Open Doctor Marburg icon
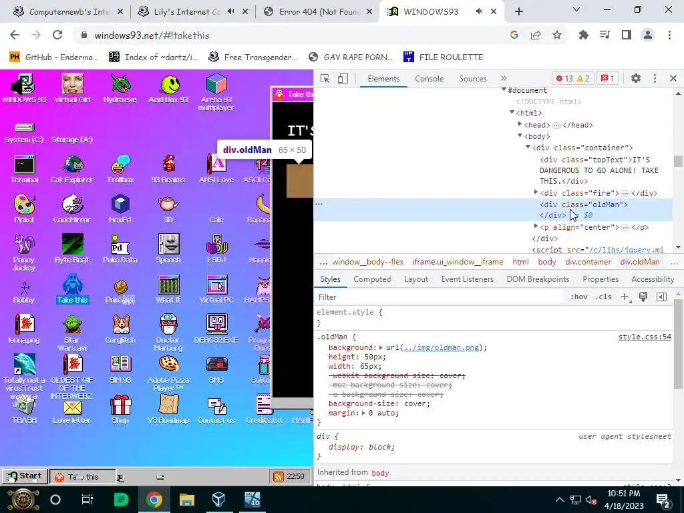684x513 pixels. click(168, 333)
